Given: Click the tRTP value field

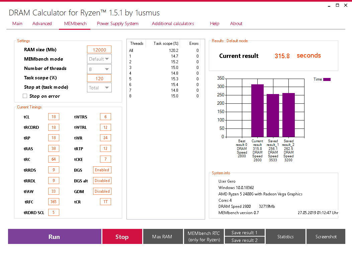Looking at the screenshot, I should (x=105, y=149).
